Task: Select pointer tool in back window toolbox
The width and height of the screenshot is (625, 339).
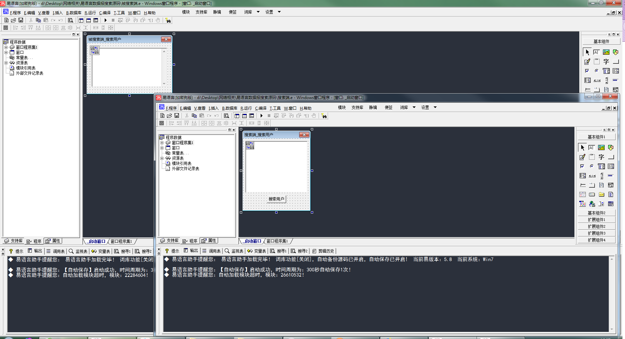Action: click(x=587, y=52)
